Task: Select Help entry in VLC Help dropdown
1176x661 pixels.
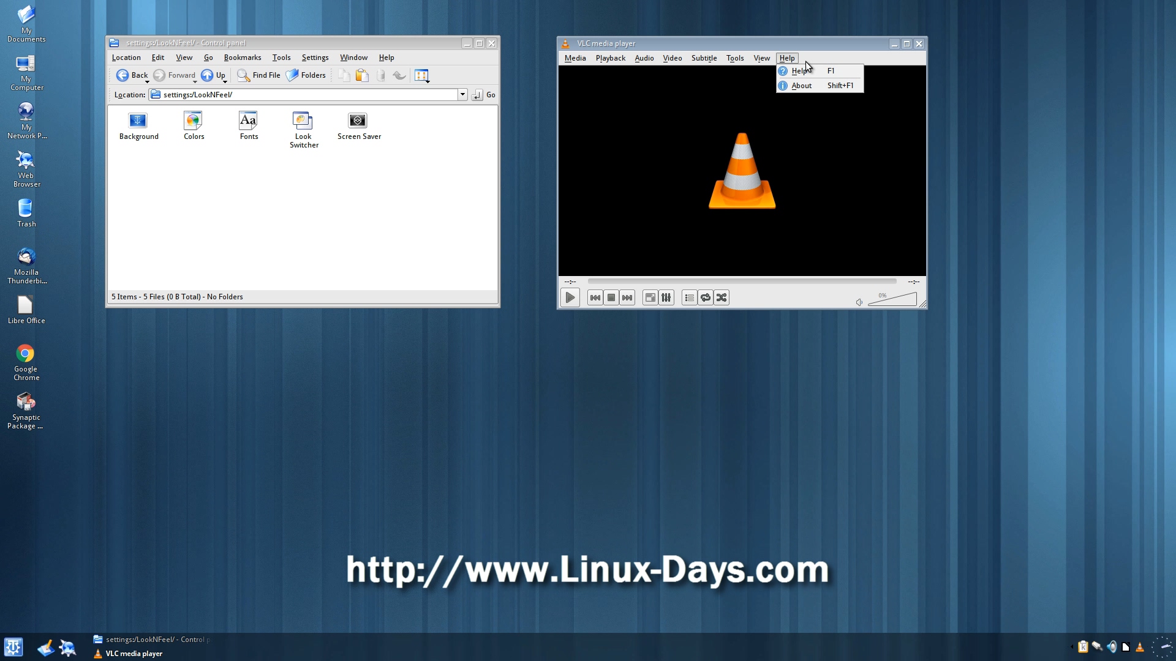Action: [x=820, y=71]
